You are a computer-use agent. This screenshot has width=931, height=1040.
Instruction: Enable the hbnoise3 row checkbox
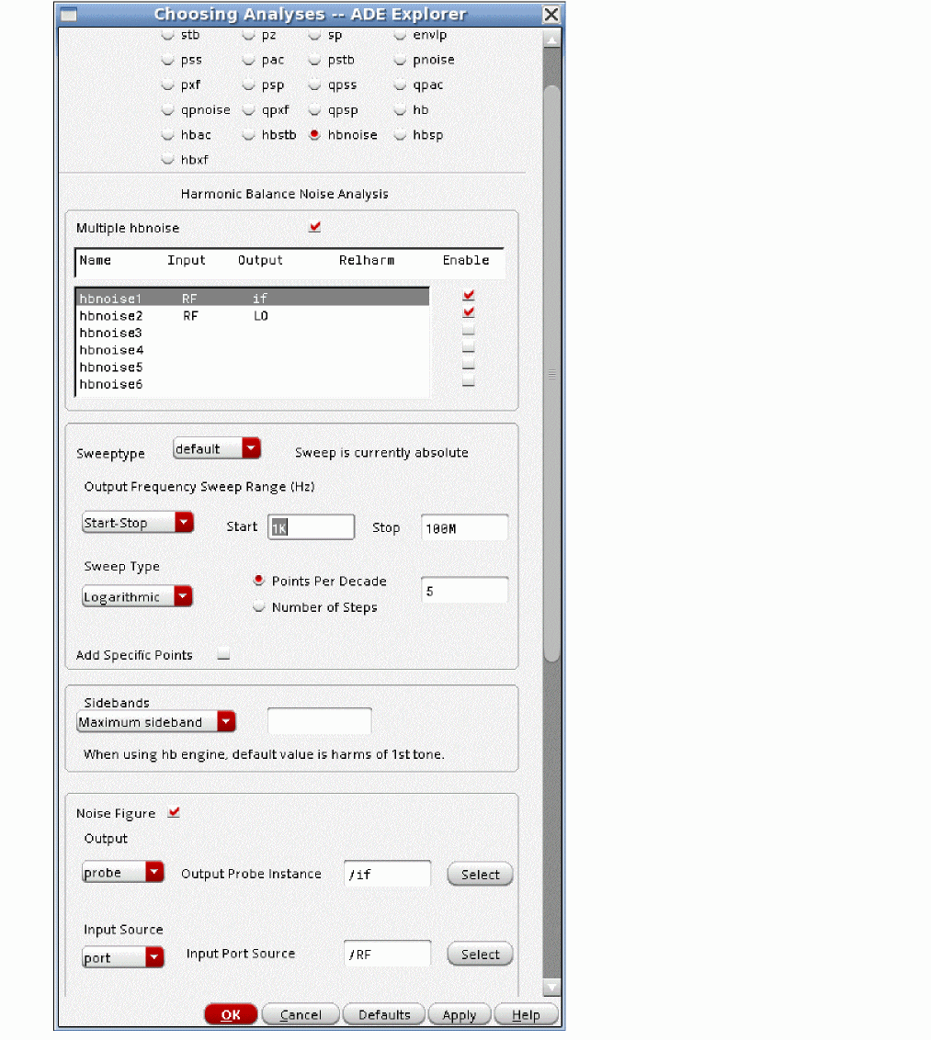[469, 330]
